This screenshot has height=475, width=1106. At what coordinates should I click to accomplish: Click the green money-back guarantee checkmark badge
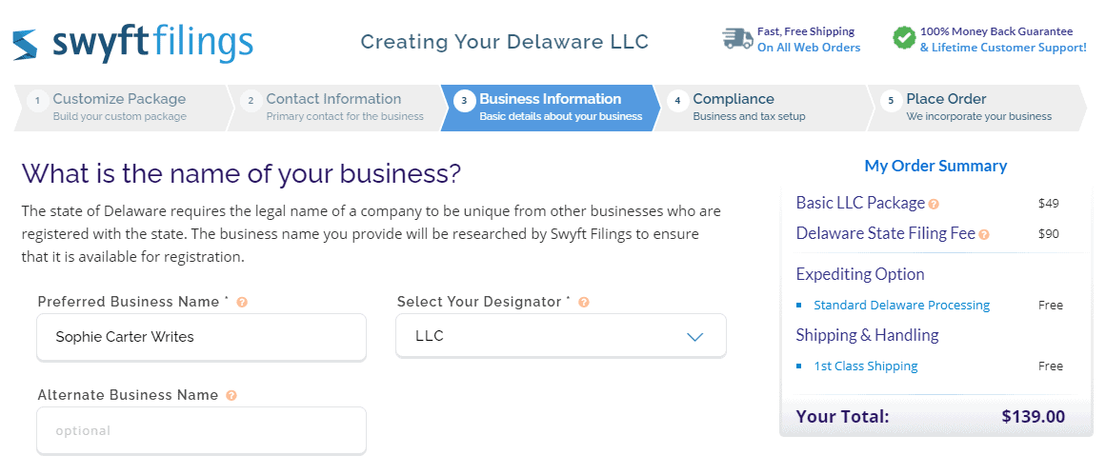(x=903, y=39)
